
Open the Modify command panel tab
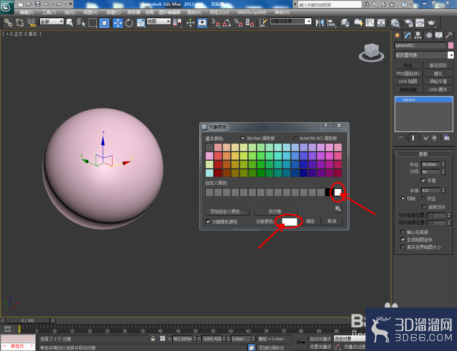coord(408,36)
